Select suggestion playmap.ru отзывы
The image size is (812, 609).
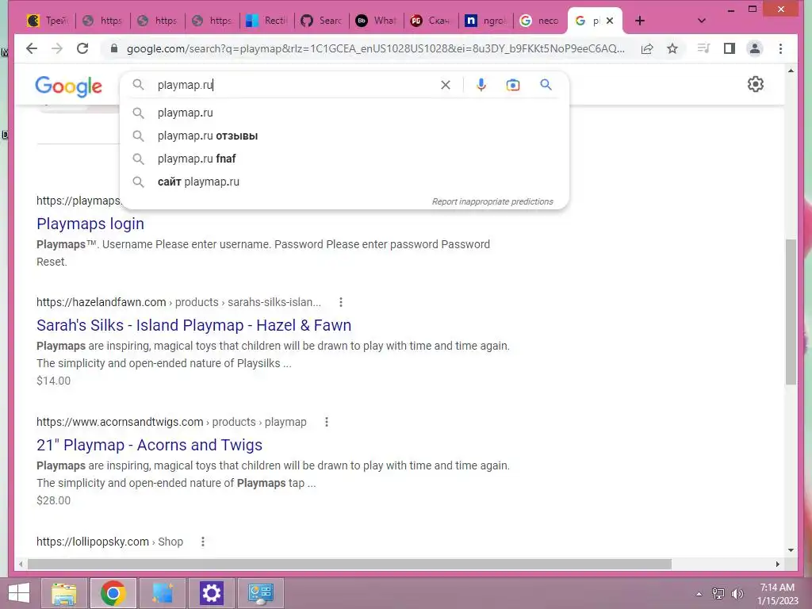(x=344, y=136)
